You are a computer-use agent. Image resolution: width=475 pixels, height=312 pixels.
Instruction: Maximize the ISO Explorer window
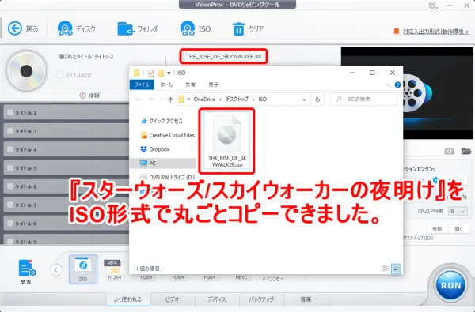(x=372, y=73)
